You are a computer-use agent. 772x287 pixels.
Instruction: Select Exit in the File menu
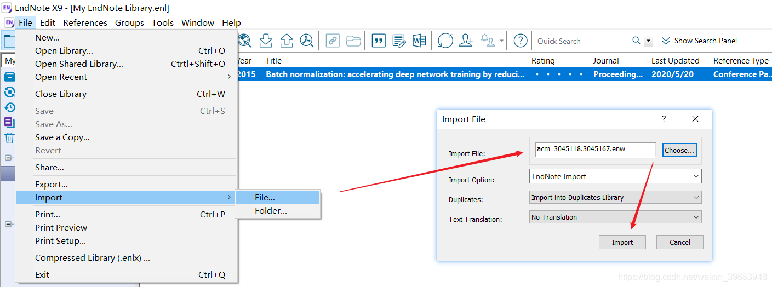pos(127,274)
